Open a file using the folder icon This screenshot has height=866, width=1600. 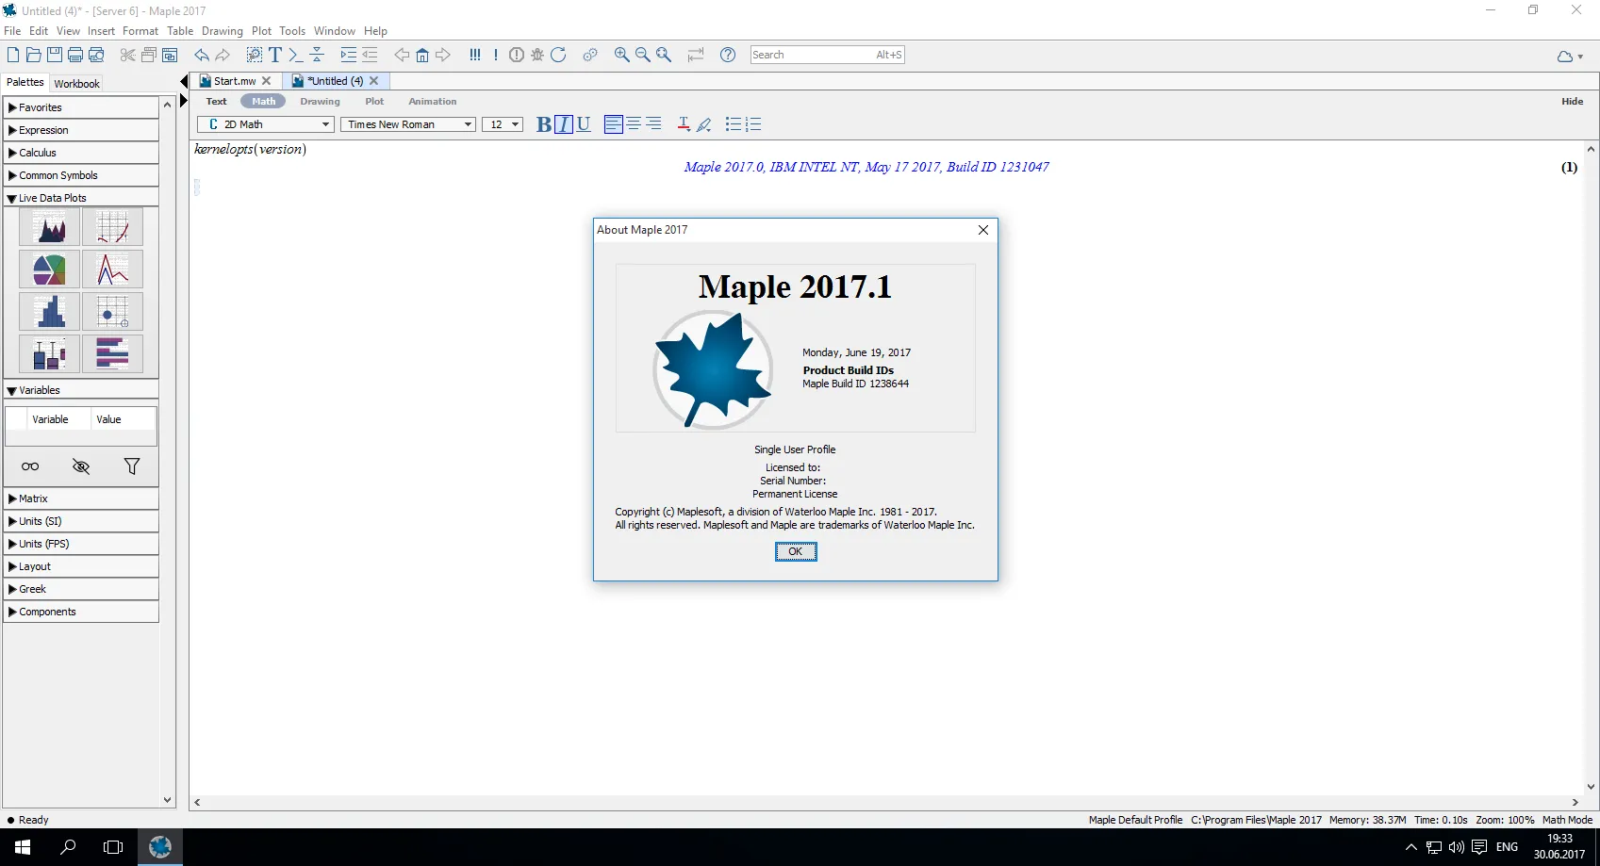click(34, 55)
